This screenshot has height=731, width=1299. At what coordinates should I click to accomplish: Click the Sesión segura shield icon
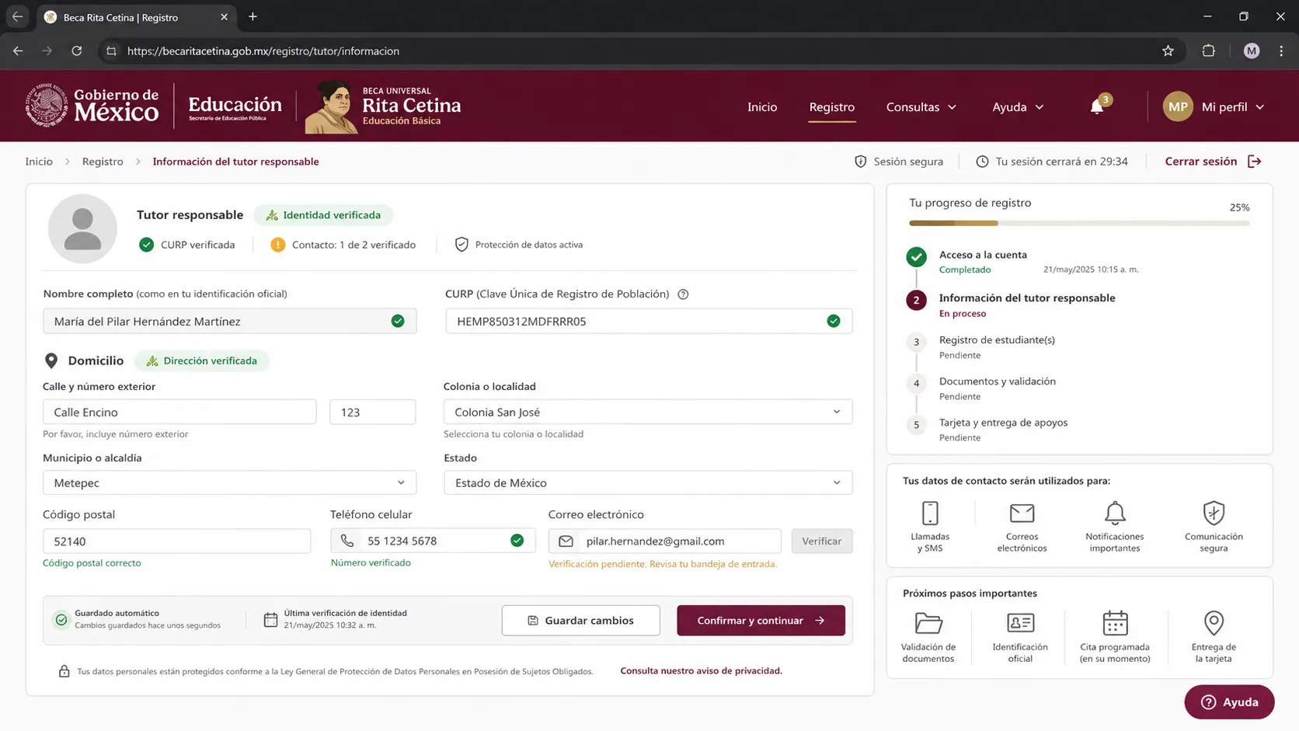pos(860,162)
